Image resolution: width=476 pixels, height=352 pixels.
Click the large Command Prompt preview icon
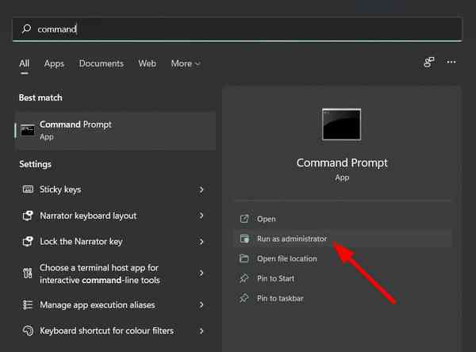click(341, 124)
